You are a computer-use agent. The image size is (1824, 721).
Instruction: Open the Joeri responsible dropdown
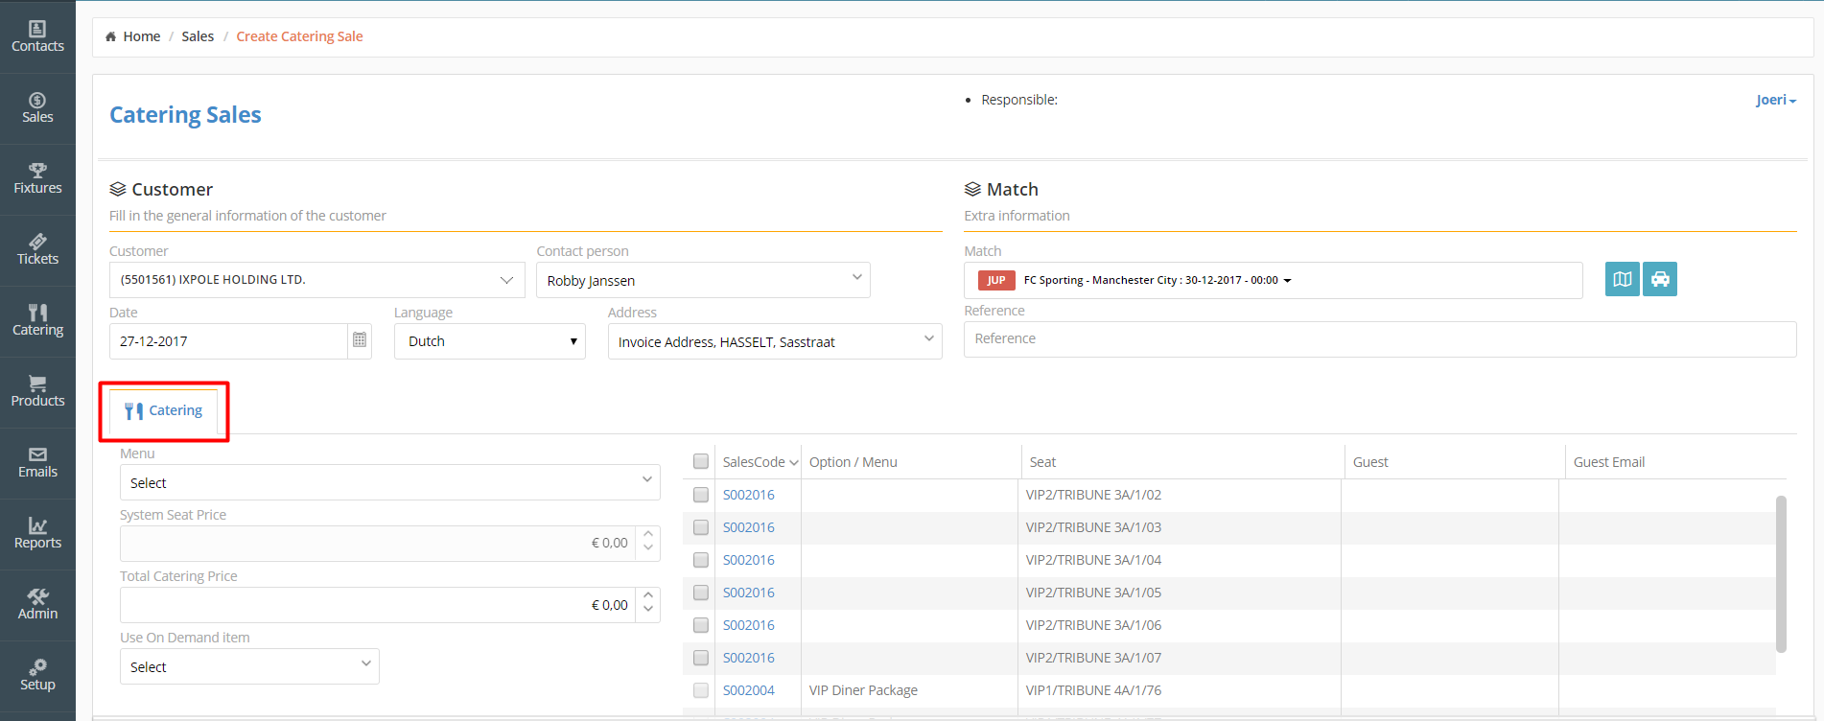[x=1775, y=100]
